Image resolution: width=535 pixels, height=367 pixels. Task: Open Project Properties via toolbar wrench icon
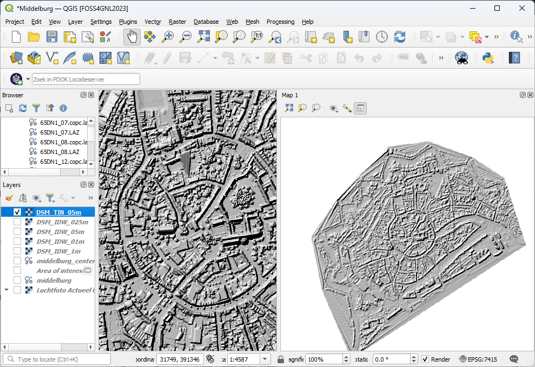[x=88, y=37]
